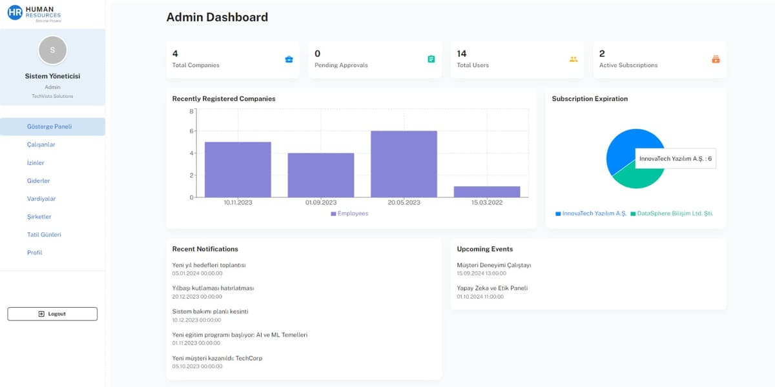The image size is (775, 387).
Task: Click the HR Human Resources logo
Action: [x=35, y=13]
